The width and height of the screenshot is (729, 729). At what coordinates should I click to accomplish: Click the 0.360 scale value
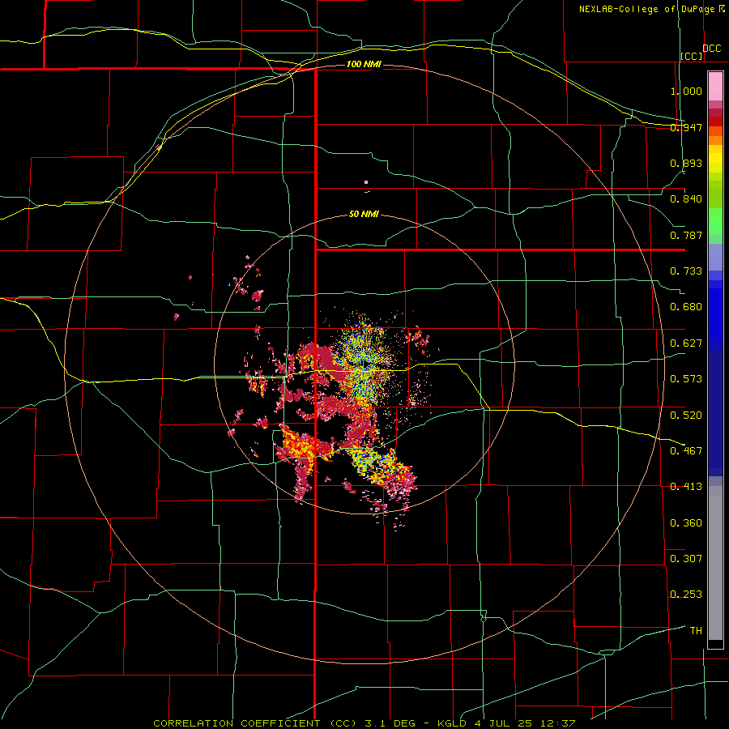pos(686,523)
